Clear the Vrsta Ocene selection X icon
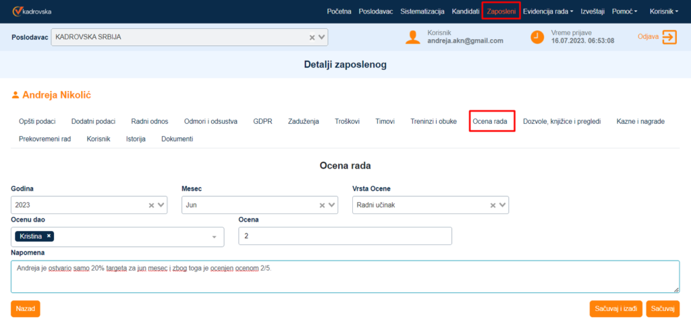691x336 pixels. tap(493, 205)
